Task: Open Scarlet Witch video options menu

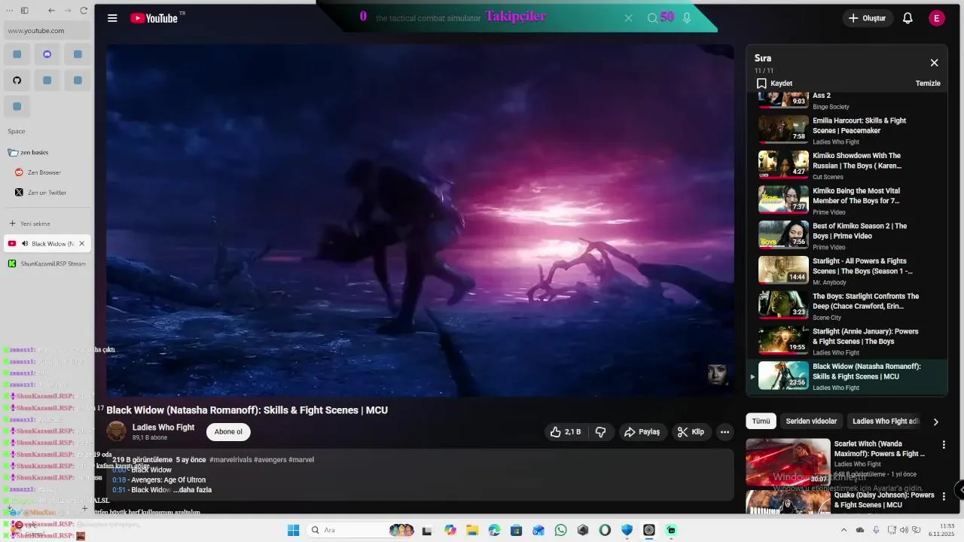Action: pyautogui.click(x=944, y=445)
